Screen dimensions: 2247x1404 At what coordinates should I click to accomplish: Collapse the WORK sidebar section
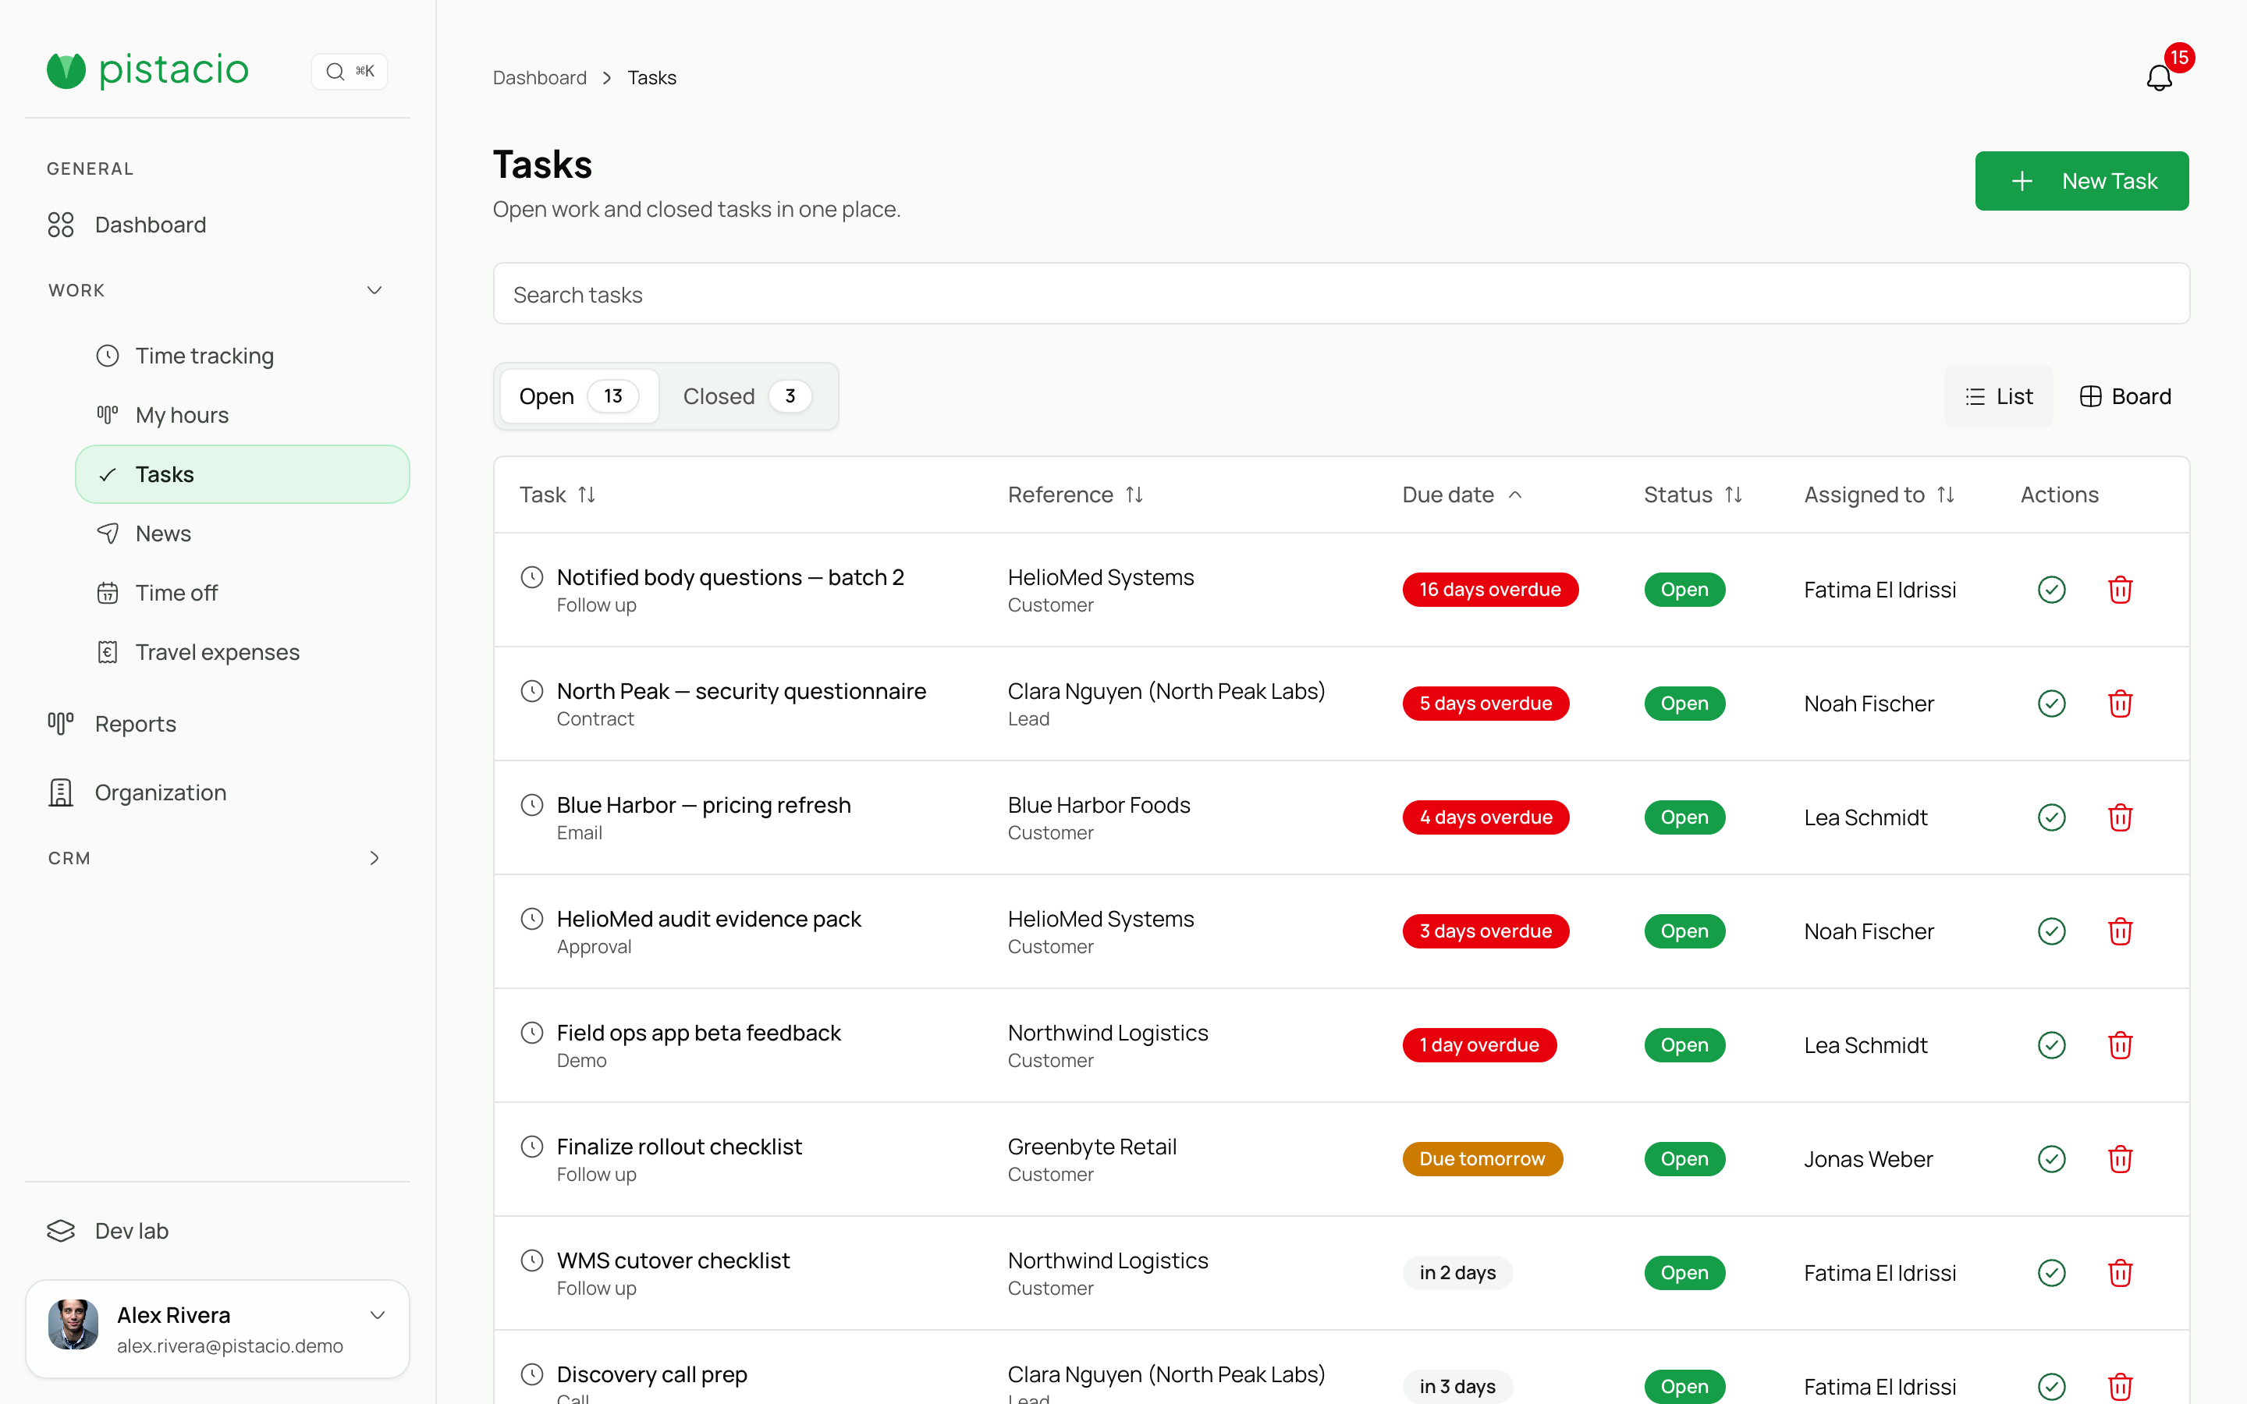pos(374,291)
